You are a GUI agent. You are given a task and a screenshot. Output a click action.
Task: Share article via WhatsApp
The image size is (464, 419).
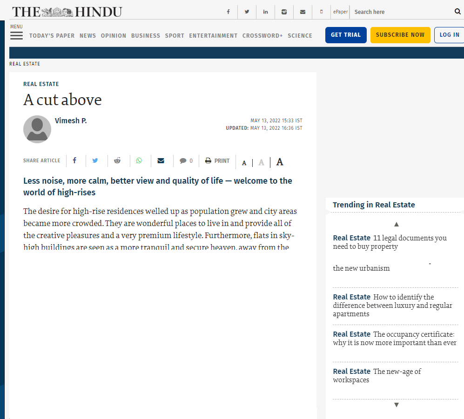(x=139, y=160)
